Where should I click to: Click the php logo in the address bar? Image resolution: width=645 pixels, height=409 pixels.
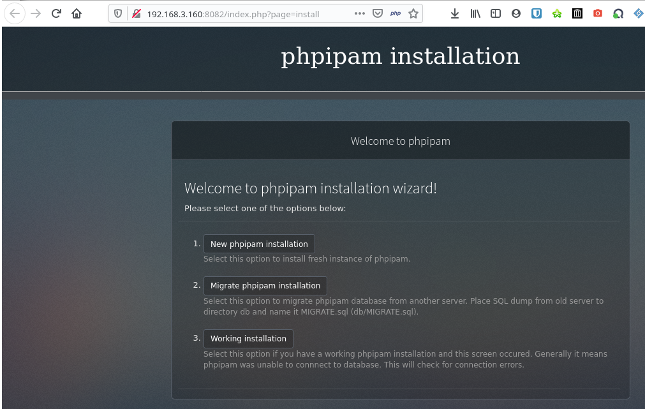(395, 13)
